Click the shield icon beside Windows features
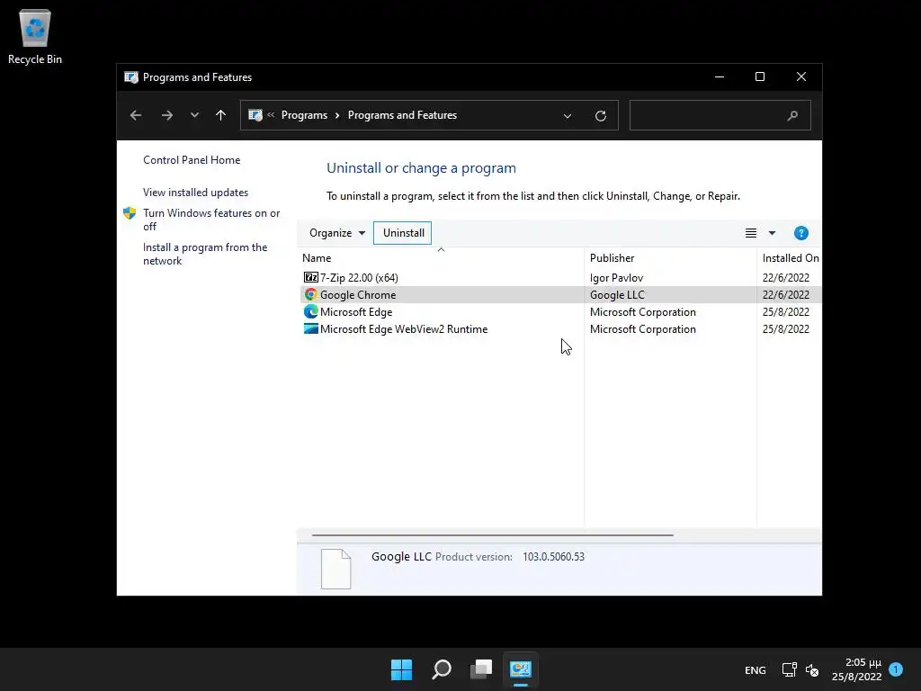The image size is (921, 691). click(x=130, y=213)
